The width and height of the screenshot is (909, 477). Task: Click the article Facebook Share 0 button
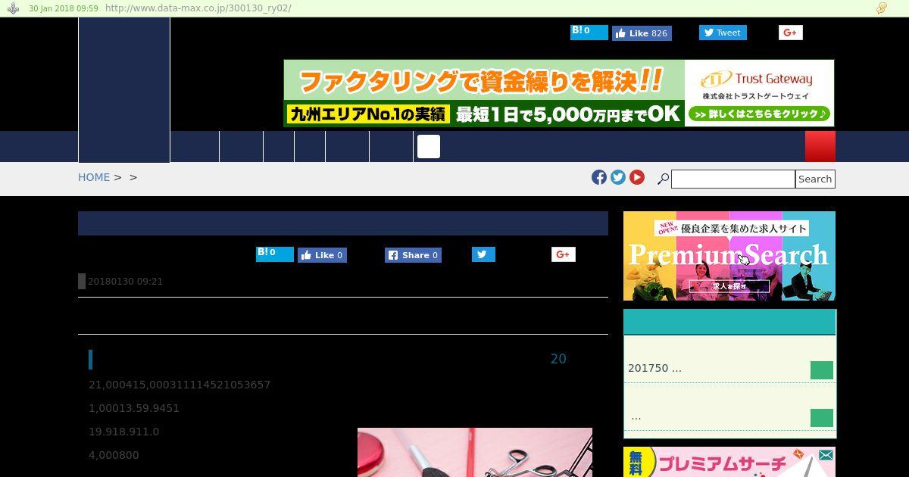coord(414,255)
